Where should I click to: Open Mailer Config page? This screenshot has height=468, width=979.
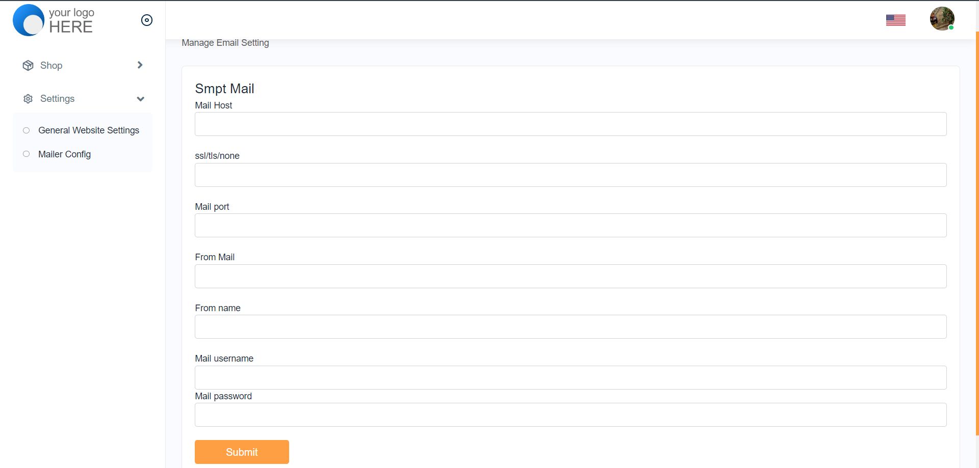pos(64,154)
